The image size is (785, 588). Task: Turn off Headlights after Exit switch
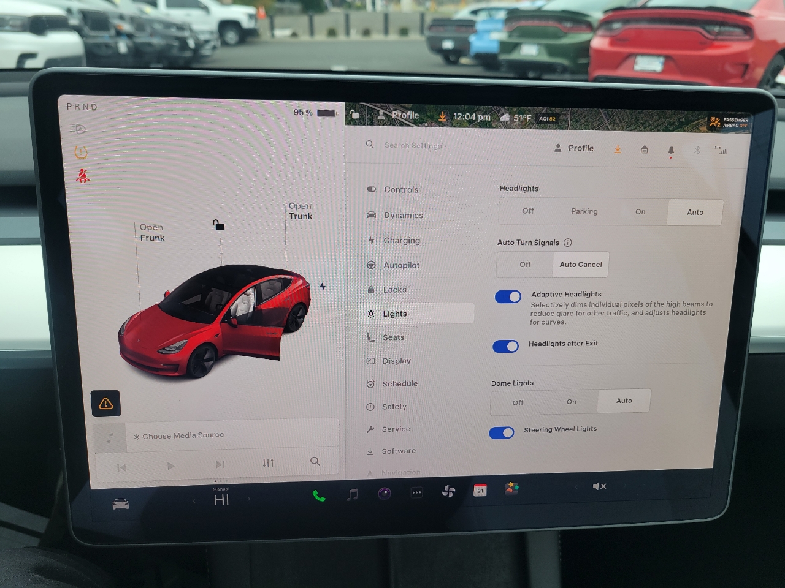pyautogui.click(x=506, y=347)
